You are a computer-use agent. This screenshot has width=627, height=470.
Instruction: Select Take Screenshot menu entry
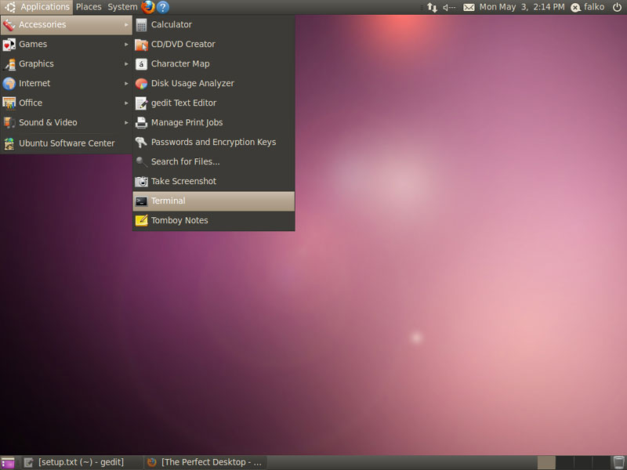(x=213, y=182)
